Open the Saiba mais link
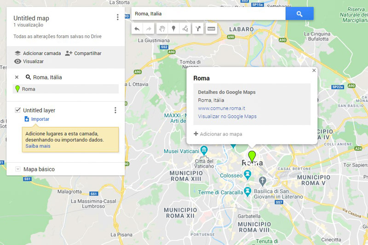Screen dimensions: 368x245 (x=38, y=146)
